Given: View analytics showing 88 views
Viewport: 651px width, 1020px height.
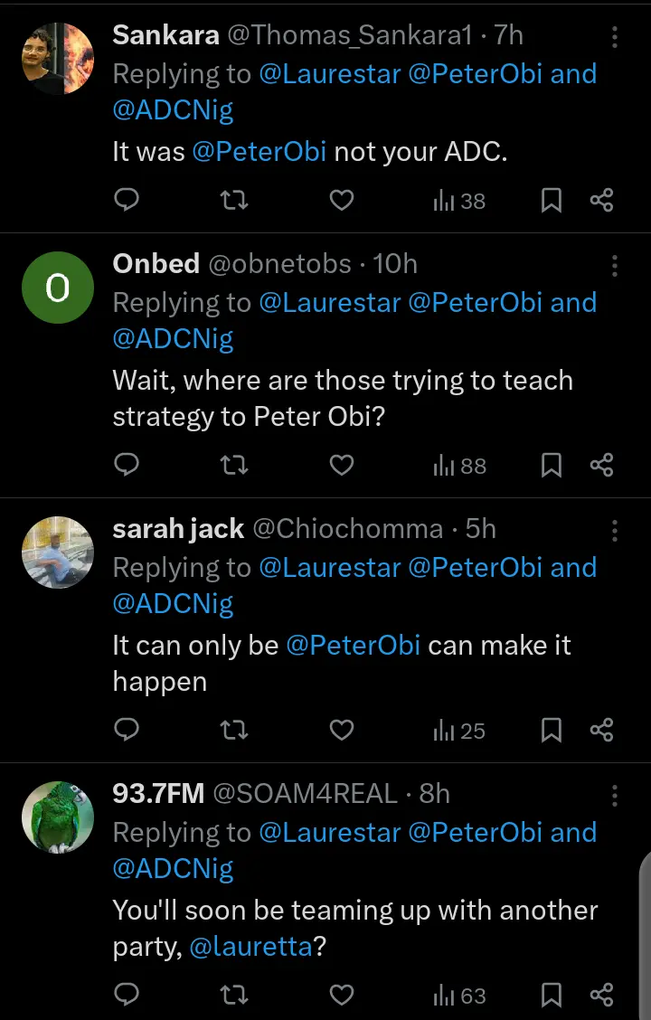Looking at the screenshot, I should pyautogui.click(x=460, y=465).
